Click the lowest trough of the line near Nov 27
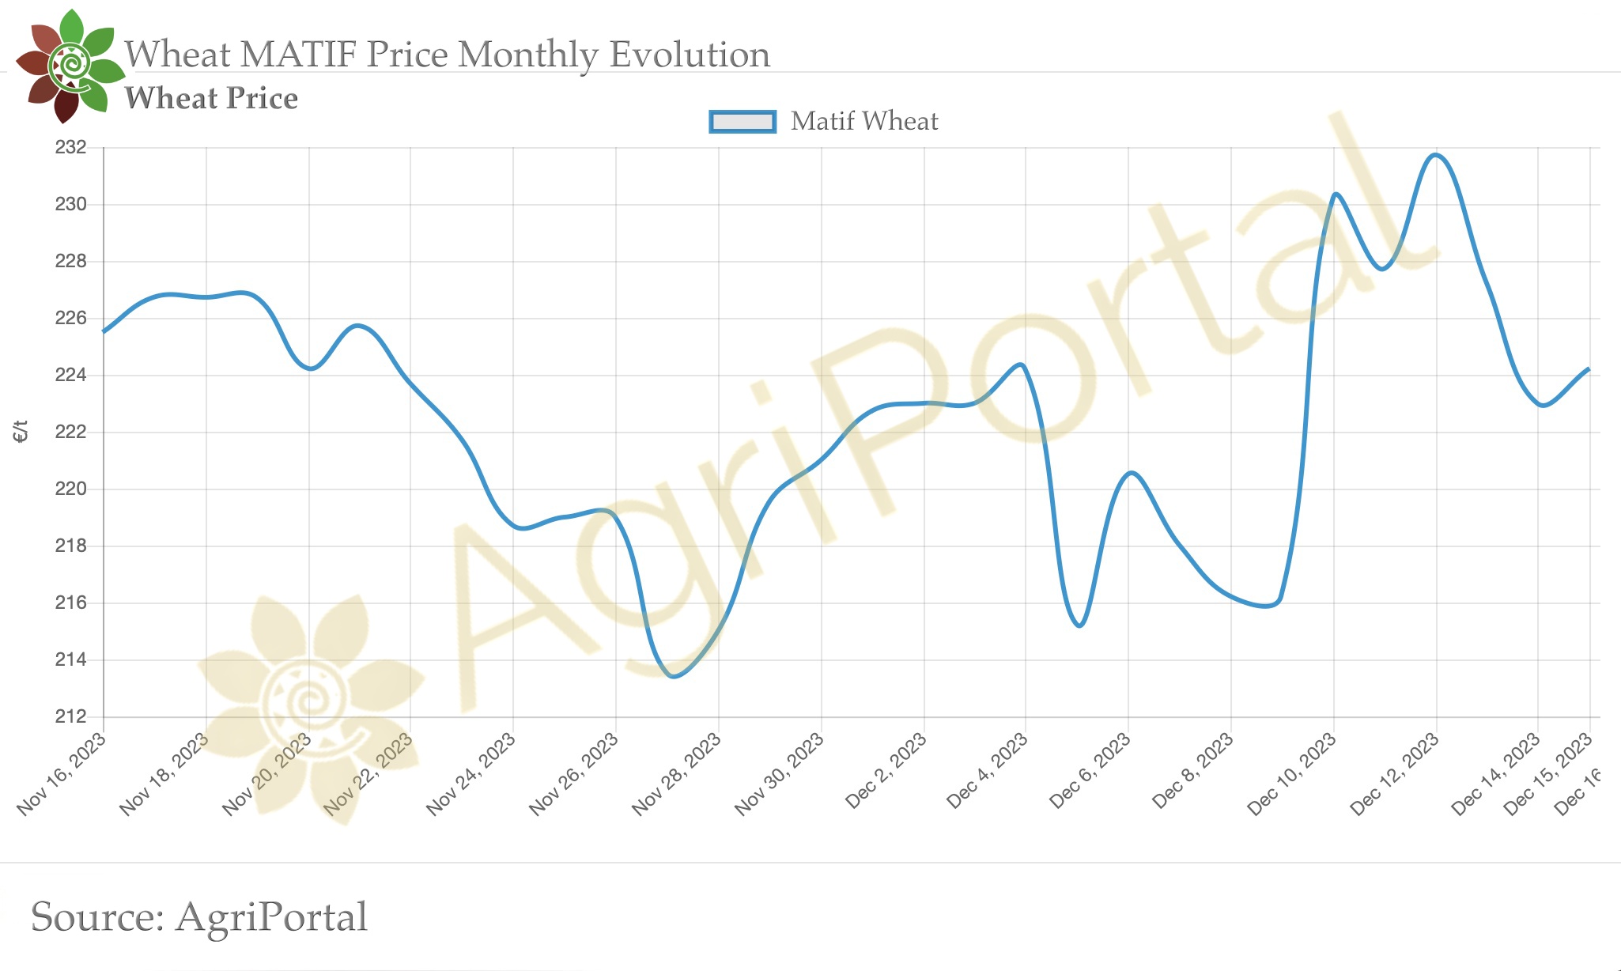Image resolution: width=1621 pixels, height=971 pixels. 673,676
